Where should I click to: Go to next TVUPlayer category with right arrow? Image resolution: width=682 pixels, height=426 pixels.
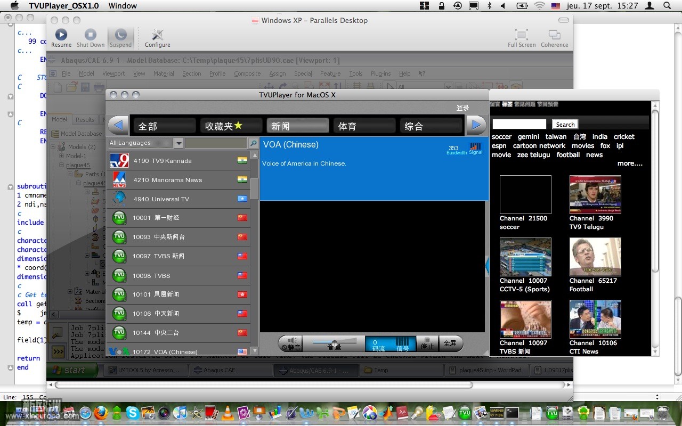476,126
